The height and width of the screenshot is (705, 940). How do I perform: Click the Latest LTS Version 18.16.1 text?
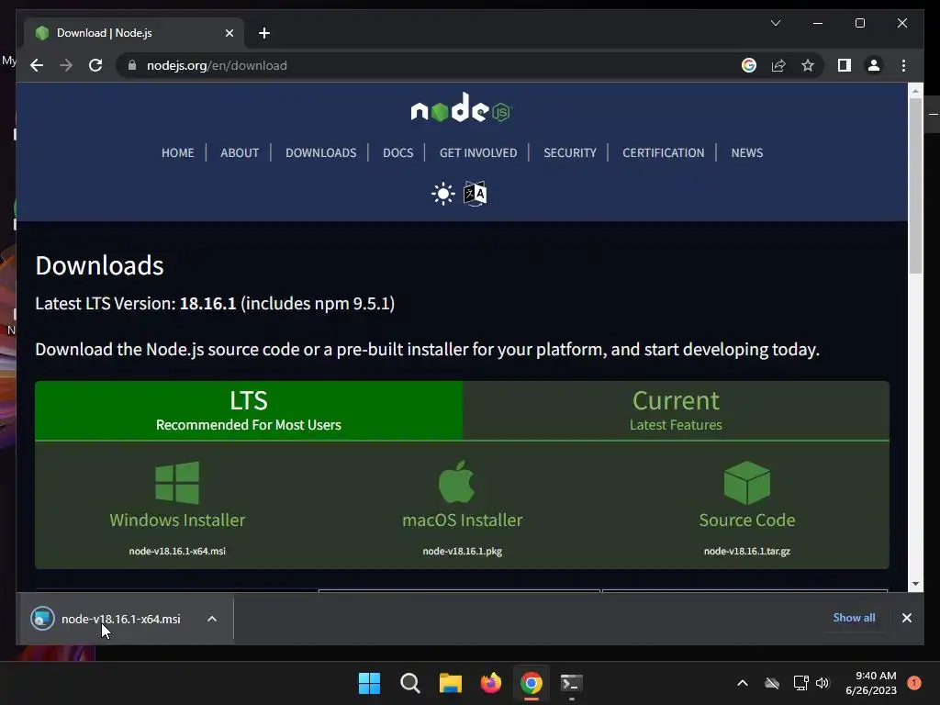coord(215,303)
